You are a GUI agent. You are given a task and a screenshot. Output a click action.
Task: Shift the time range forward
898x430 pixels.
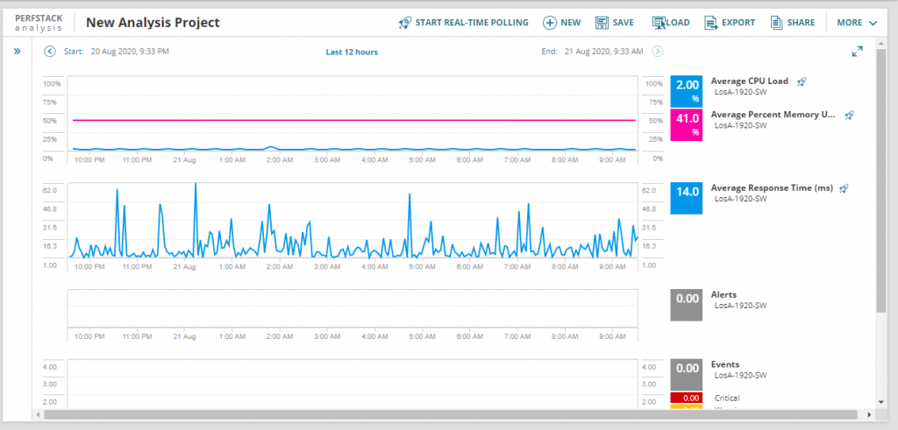click(x=658, y=52)
